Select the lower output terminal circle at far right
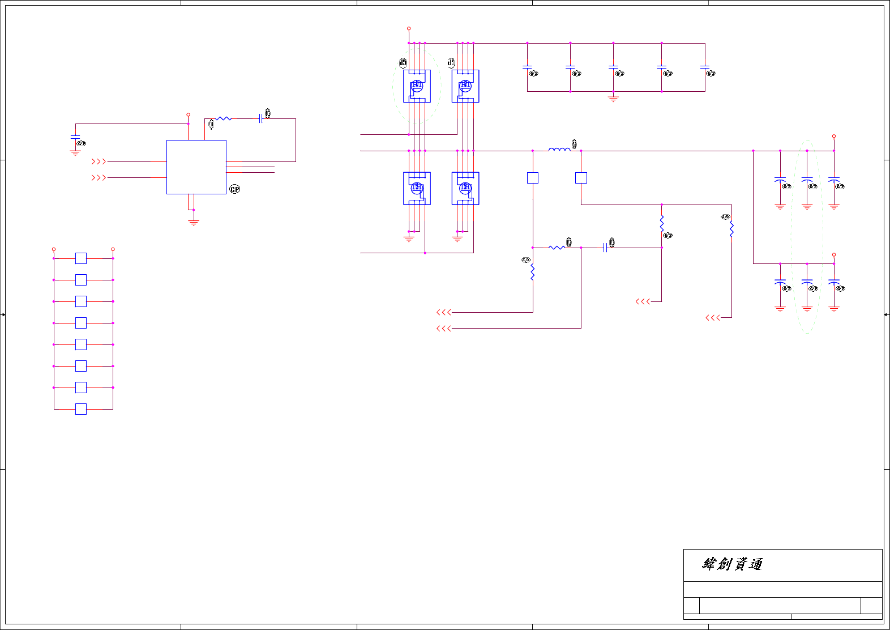This screenshot has height=630, width=890. [834, 255]
